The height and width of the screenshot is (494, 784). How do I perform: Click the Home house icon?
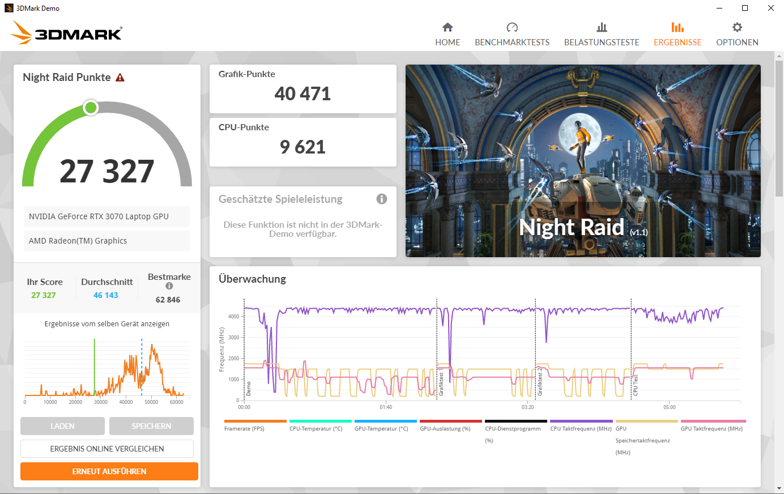(448, 27)
